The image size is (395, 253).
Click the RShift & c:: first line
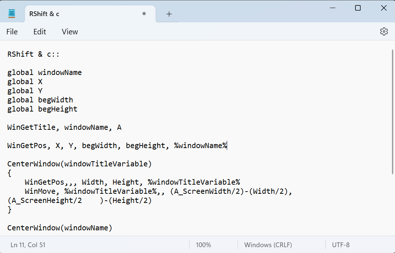(x=34, y=54)
